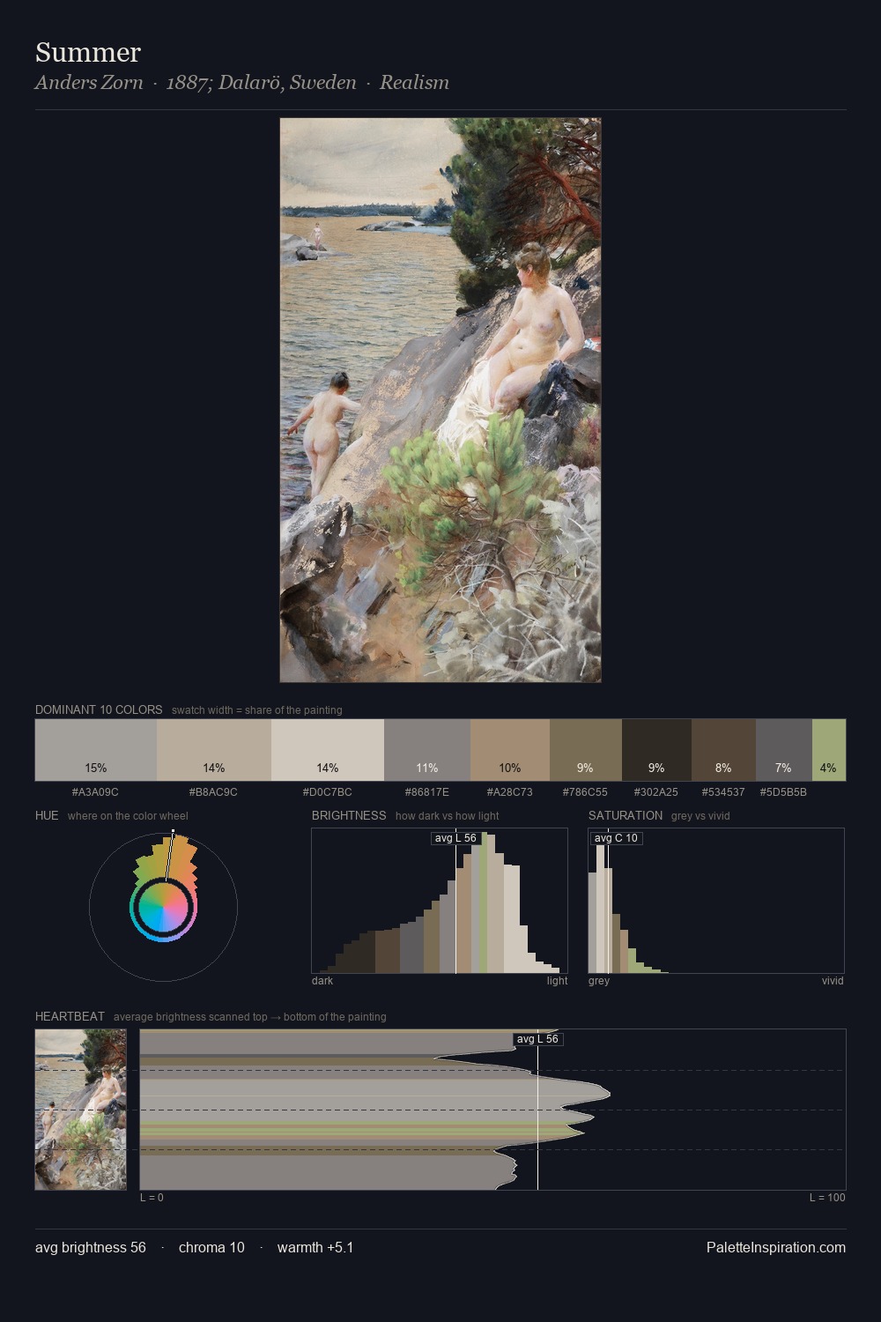
Task: Choose the 9% swatch above #786C55
Action: [586, 750]
